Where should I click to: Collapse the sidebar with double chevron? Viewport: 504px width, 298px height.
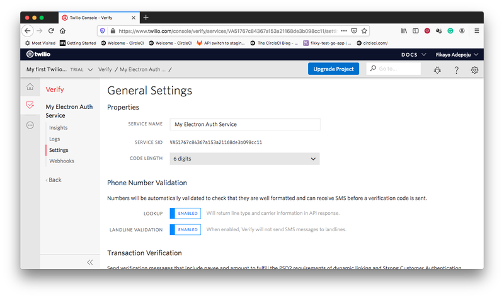[x=90, y=262]
